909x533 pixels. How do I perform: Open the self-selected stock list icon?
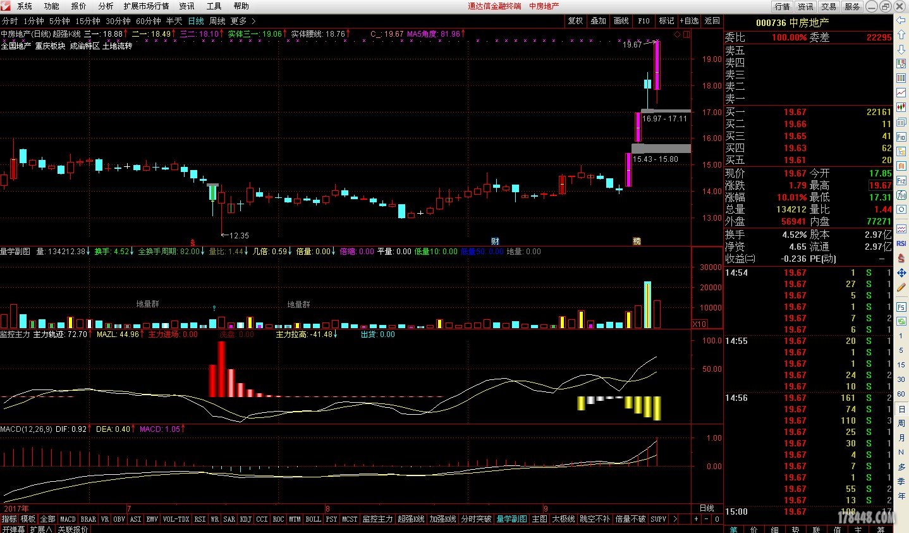point(901,63)
